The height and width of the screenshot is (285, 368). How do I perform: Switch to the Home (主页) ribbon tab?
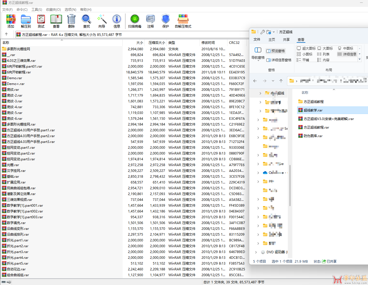272,39
